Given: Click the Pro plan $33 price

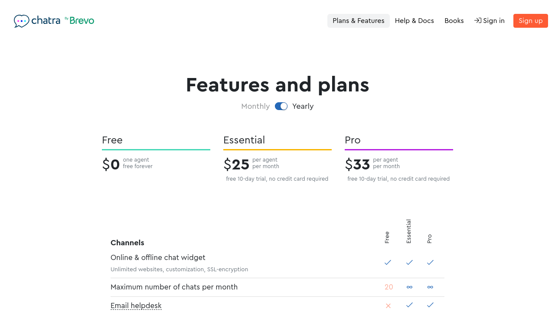Looking at the screenshot, I should 357,165.
